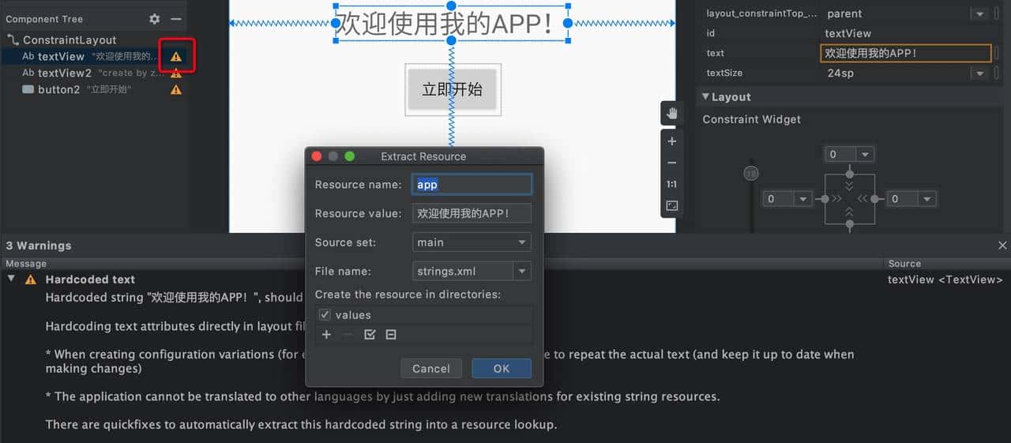Click Cancel in Extract Resource dialog
Image resolution: width=1011 pixels, height=443 pixels.
pyautogui.click(x=431, y=369)
